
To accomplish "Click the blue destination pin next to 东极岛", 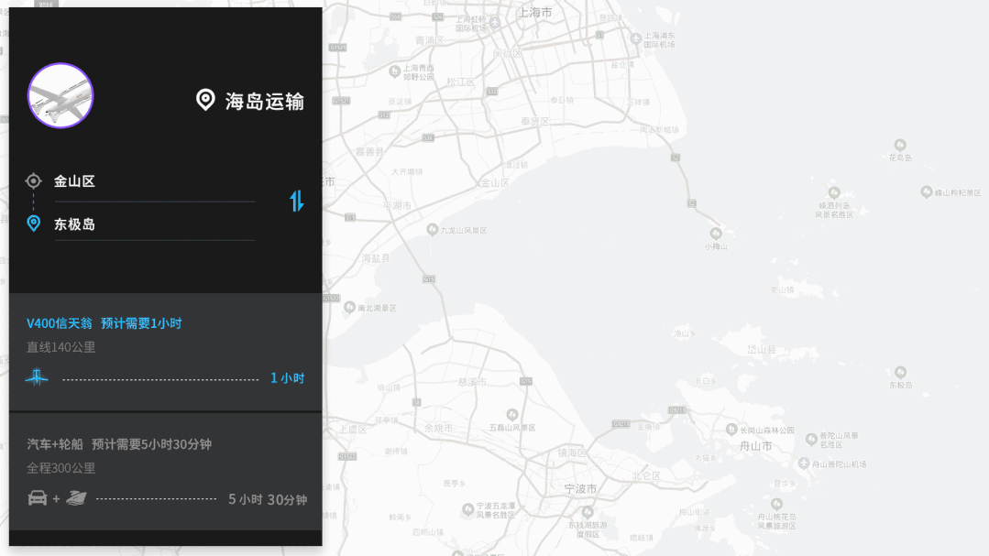I will coord(34,223).
